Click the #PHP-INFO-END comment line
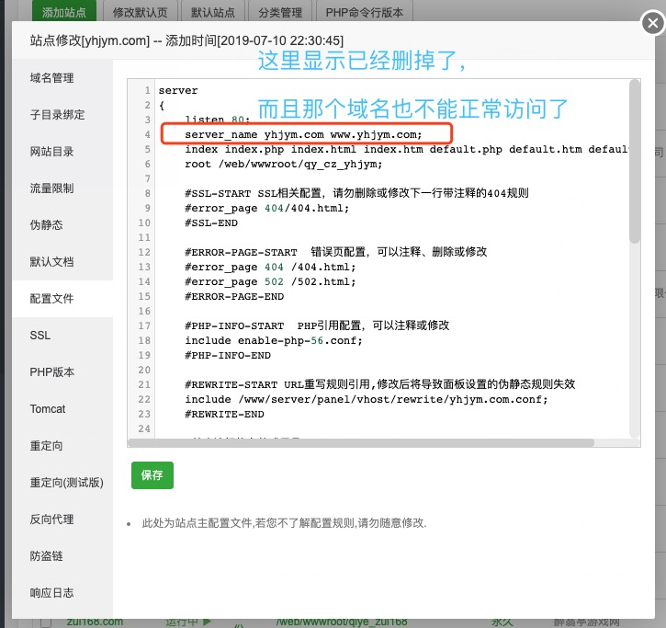Viewport: 666px width, 628px height. coord(228,355)
